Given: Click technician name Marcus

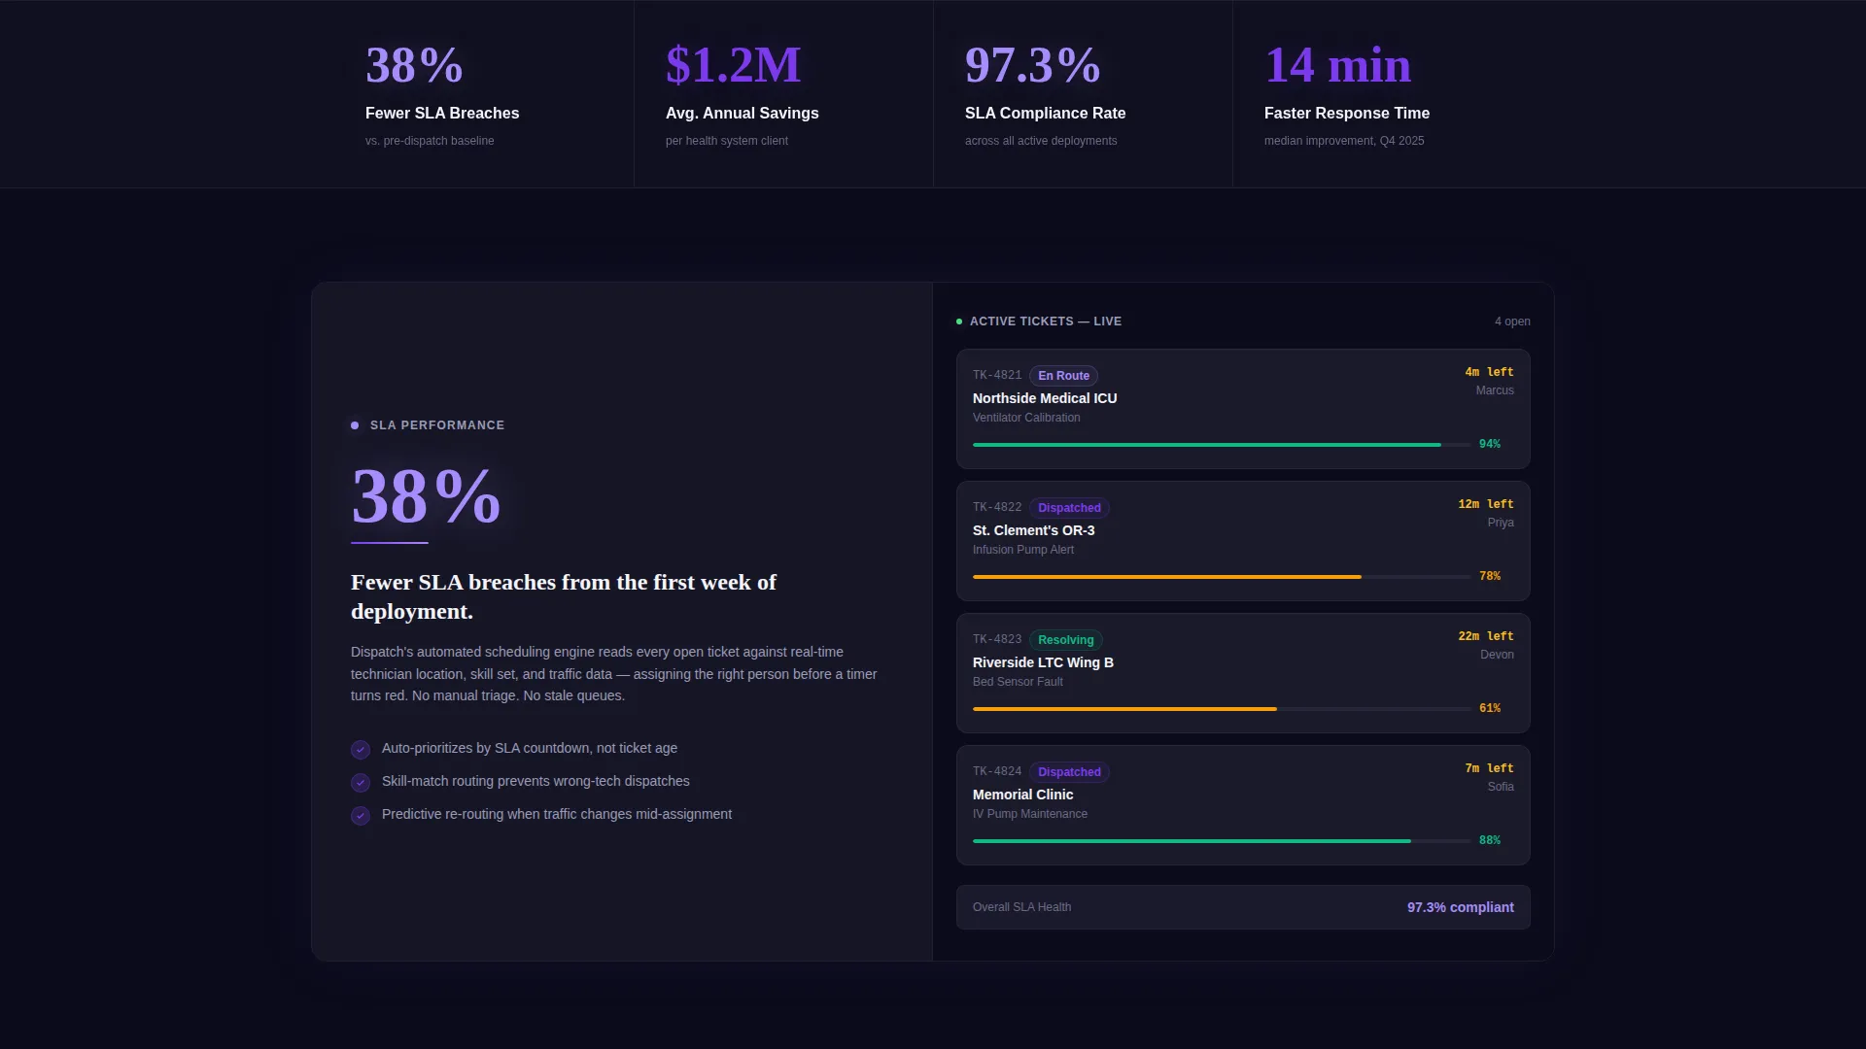Looking at the screenshot, I should (1495, 390).
